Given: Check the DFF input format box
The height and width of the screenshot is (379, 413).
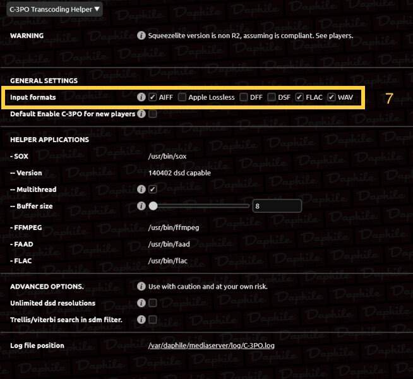Looking at the screenshot, I should point(244,97).
